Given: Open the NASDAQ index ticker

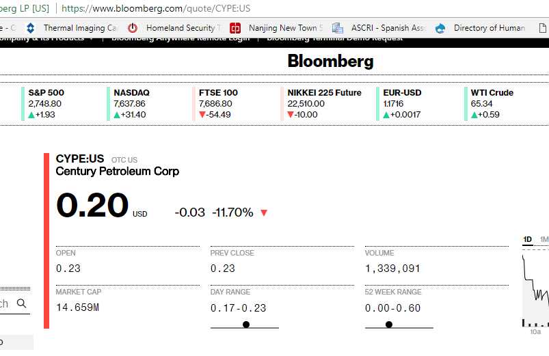Looking at the screenshot, I should coord(131,93).
